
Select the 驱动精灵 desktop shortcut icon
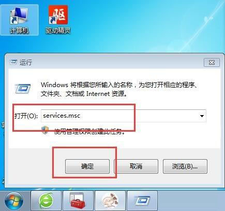point(58,20)
